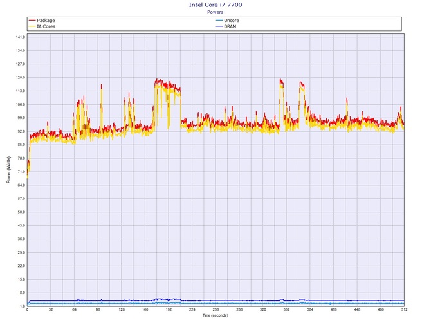Viewport: 431px width, 323px height.
Task: Click the 64.0 y-axis value
Action: [21, 185]
